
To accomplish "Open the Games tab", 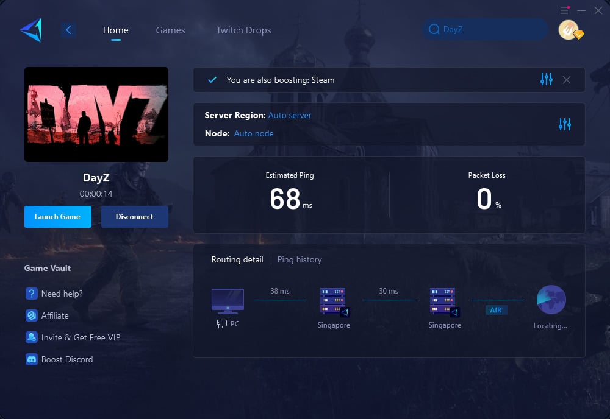I will (170, 30).
